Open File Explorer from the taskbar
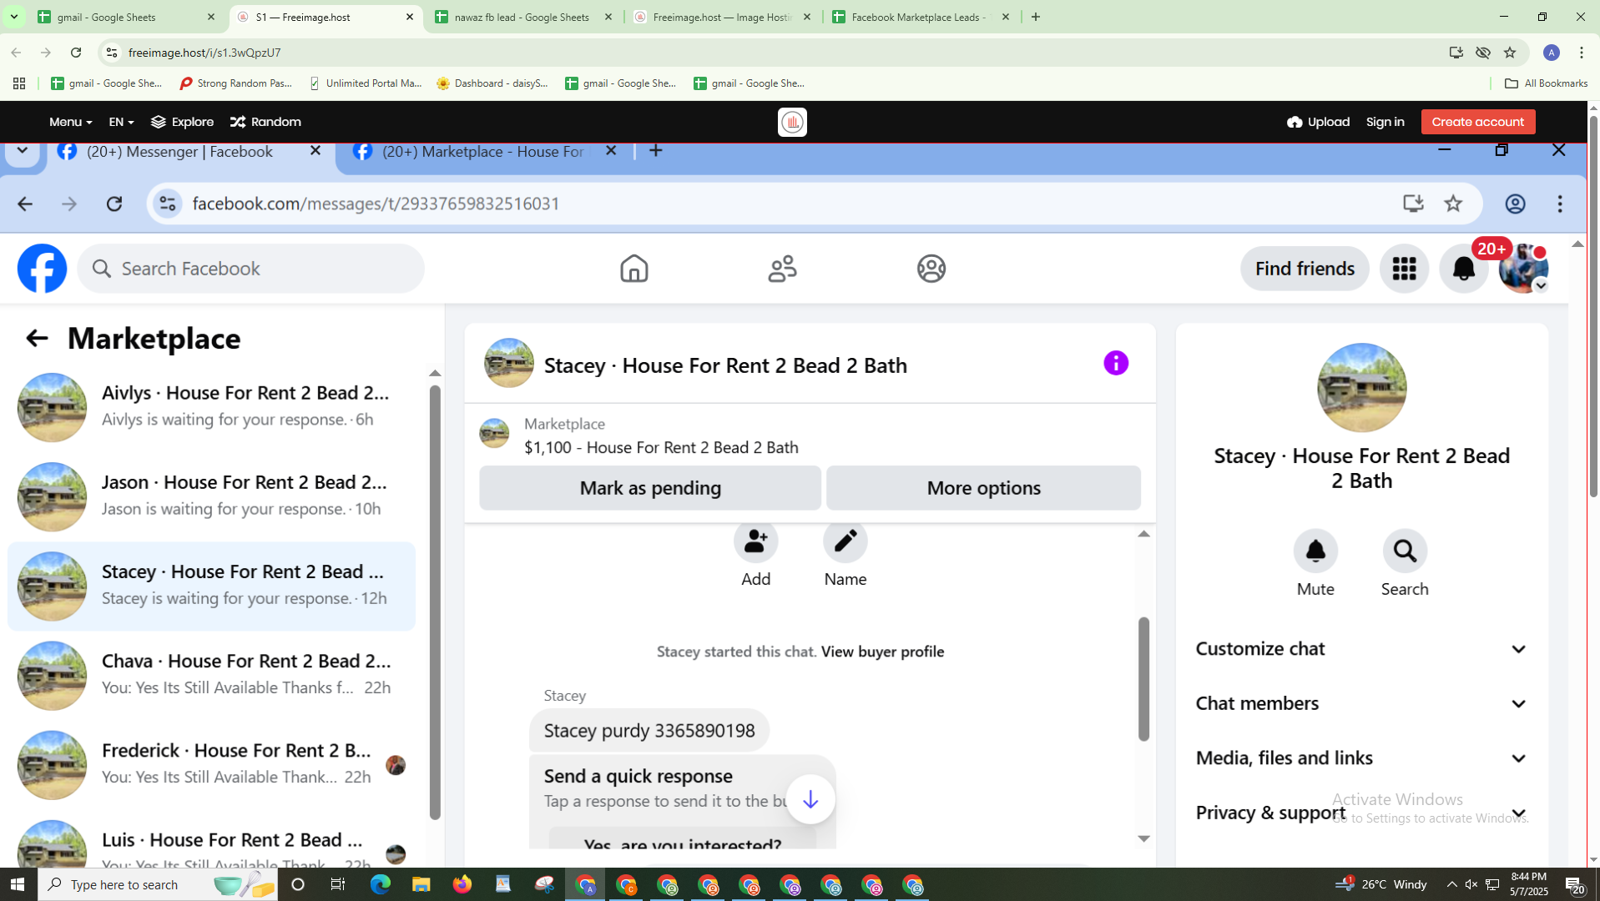 coord(421,884)
